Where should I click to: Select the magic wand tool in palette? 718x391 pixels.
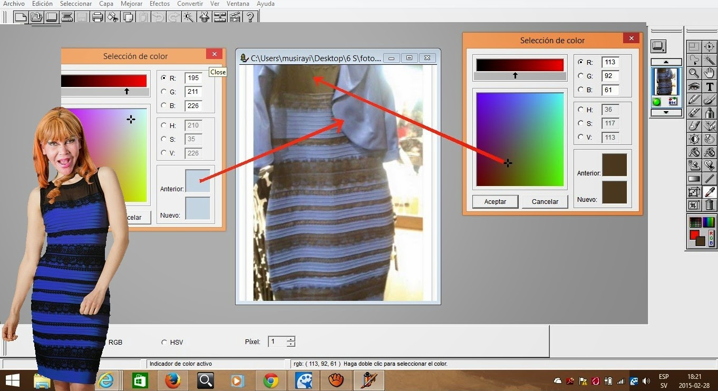pyautogui.click(x=710, y=60)
